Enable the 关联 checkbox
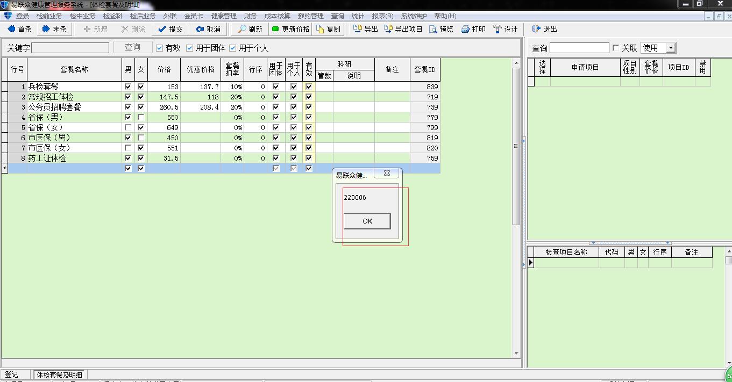Image resolution: width=732 pixels, height=382 pixels. click(616, 48)
